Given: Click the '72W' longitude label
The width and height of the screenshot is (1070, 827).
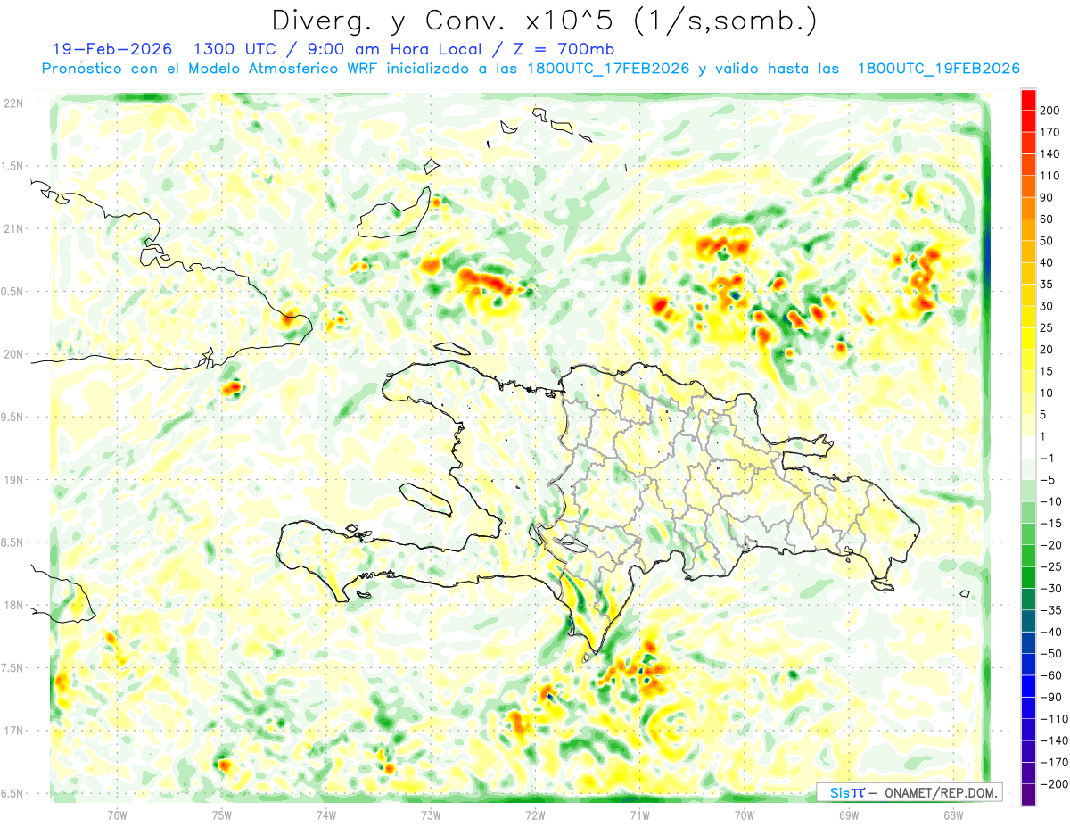Looking at the screenshot, I should tap(535, 814).
